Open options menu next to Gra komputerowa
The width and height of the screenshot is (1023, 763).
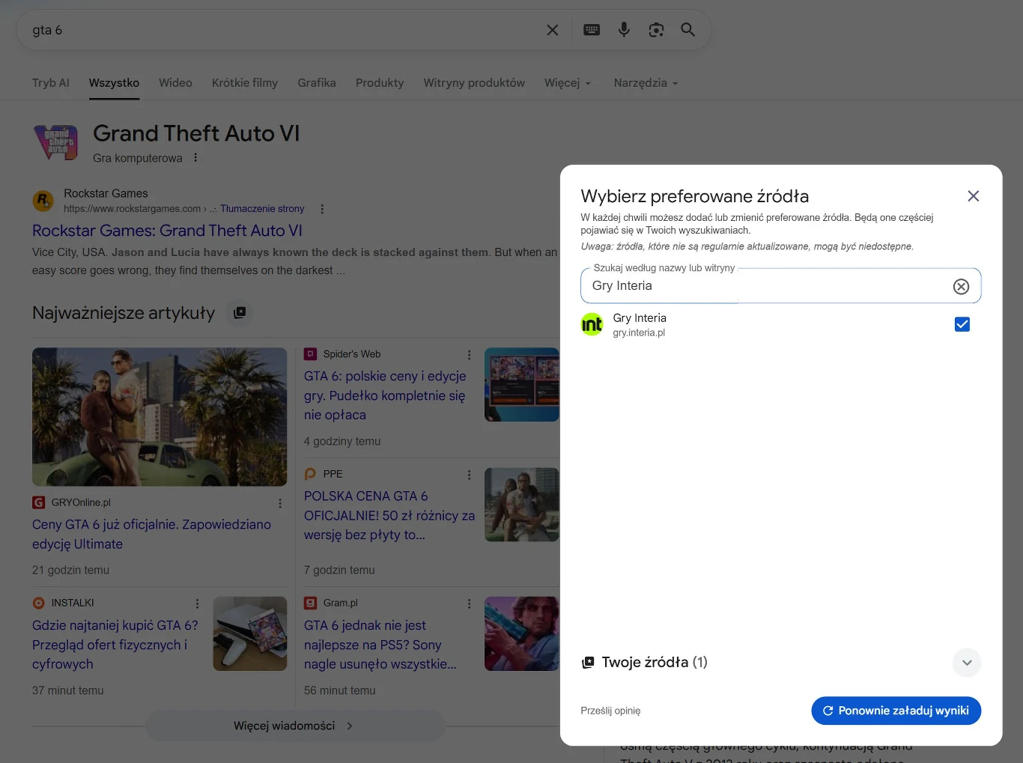(x=195, y=158)
